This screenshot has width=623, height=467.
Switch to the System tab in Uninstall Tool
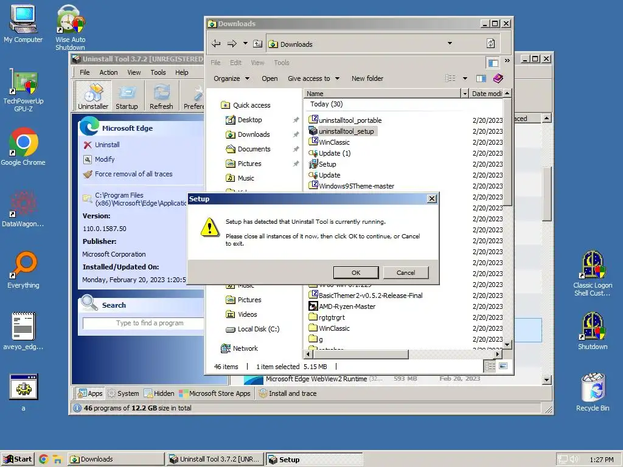point(124,393)
